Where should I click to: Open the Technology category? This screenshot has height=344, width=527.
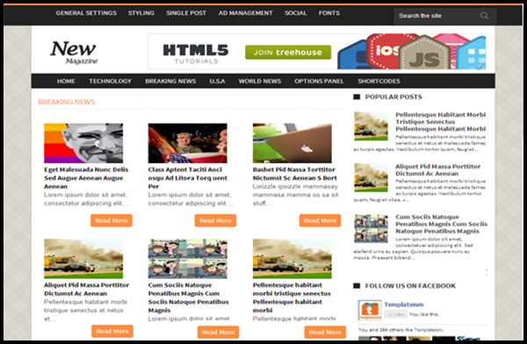(110, 81)
